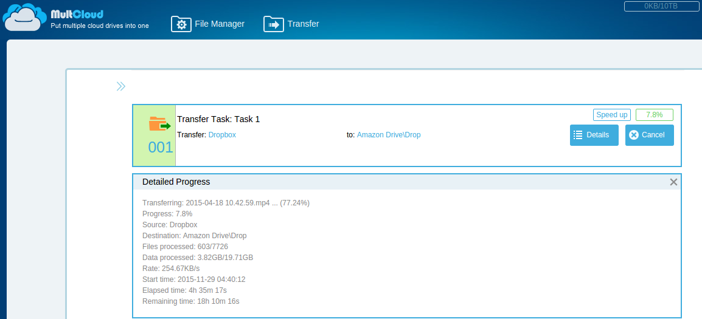This screenshot has height=319, width=702.
Task: Click the Transferring mp4 file status line
Action: (x=226, y=203)
